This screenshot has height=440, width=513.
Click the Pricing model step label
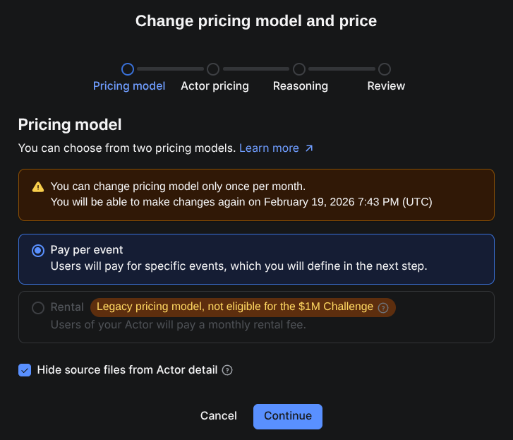[x=129, y=86]
